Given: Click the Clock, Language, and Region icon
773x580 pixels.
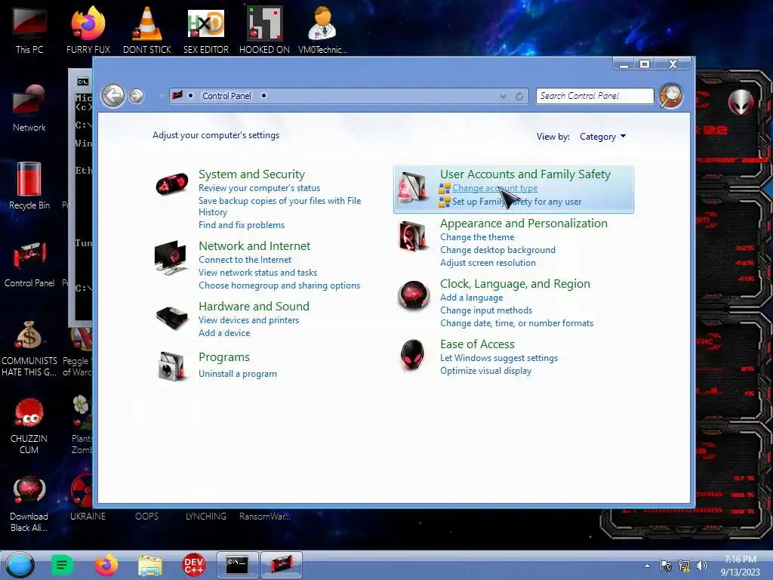Looking at the screenshot, I should coord(414,295).
